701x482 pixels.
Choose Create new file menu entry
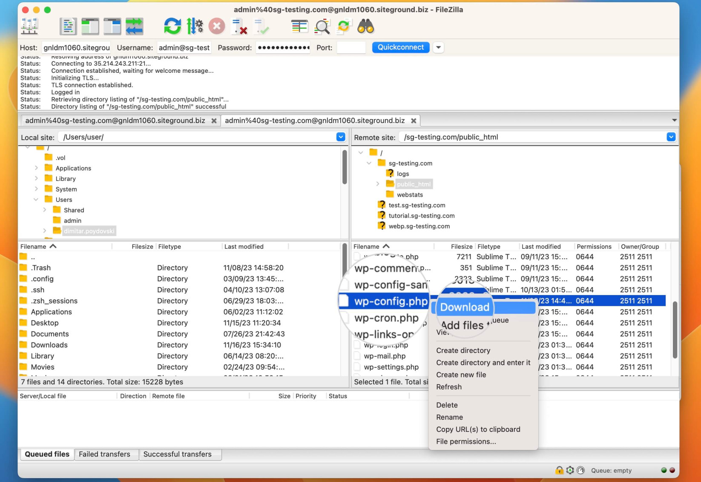point(461,375)
